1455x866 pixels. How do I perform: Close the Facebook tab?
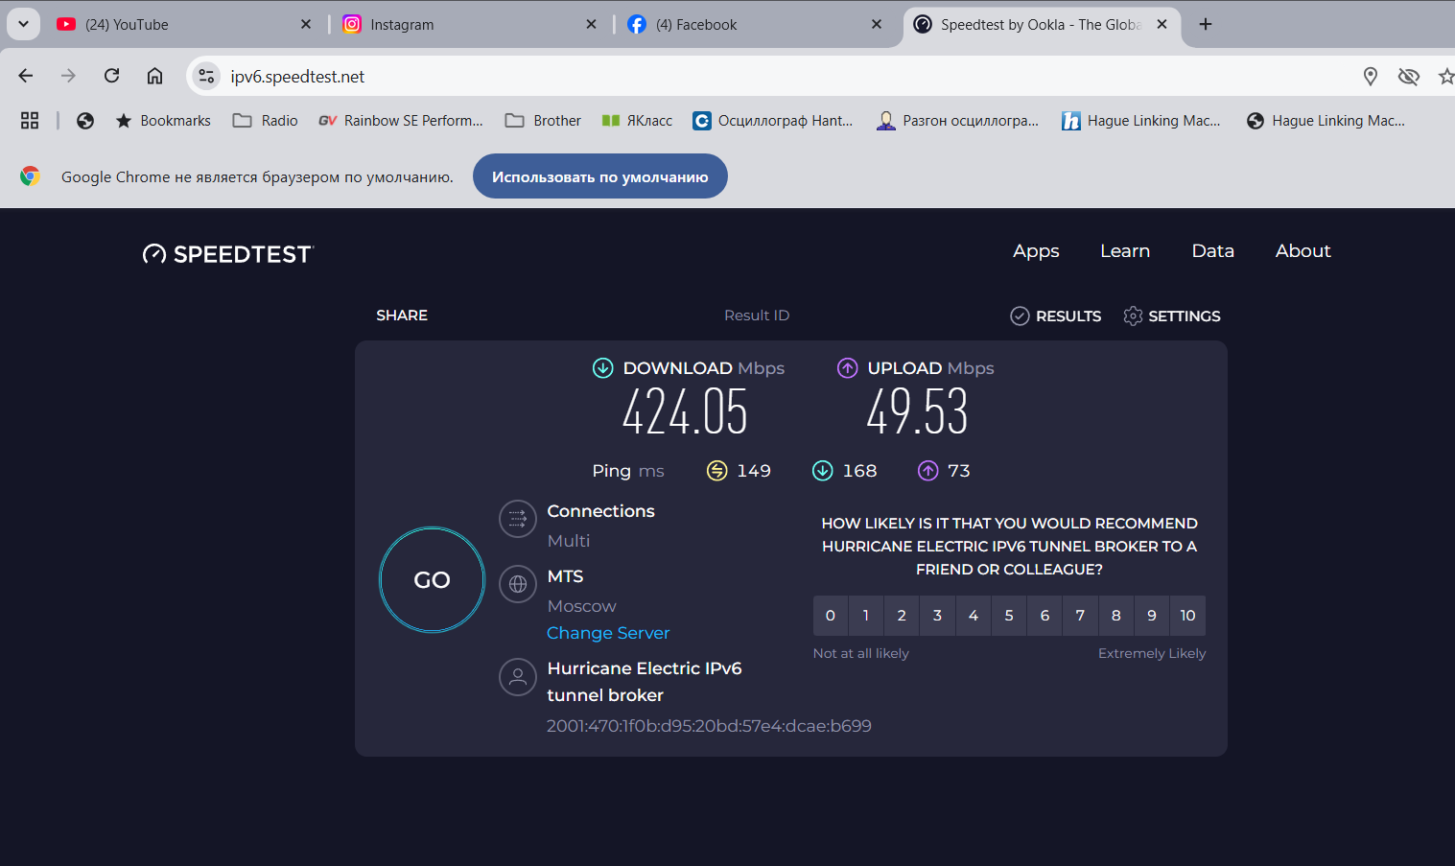877,25
